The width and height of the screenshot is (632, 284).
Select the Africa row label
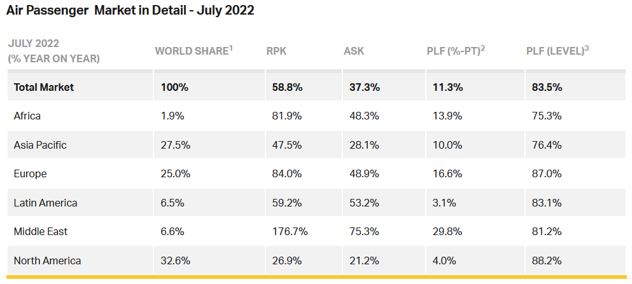coord(27,116)
